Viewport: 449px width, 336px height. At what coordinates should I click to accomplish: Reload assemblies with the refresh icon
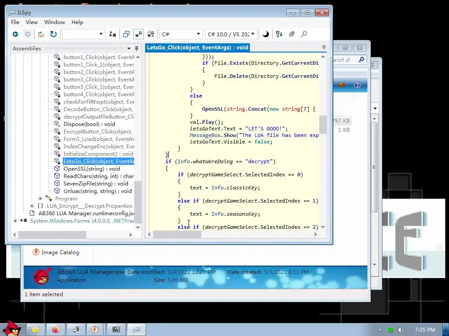[x=53, y=34]
